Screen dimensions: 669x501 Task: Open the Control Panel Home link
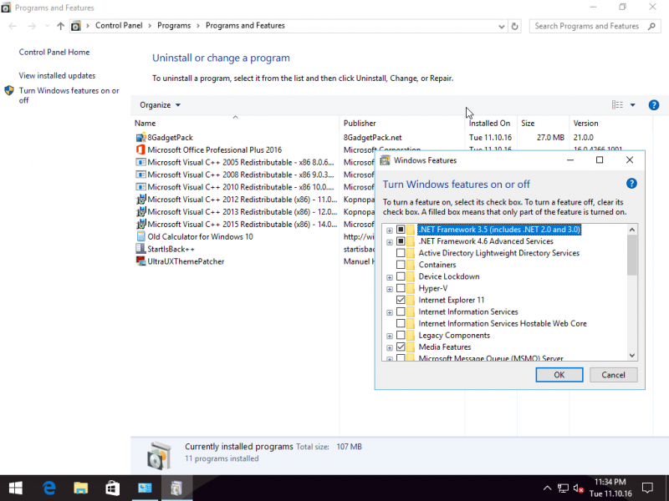[54, 52]
